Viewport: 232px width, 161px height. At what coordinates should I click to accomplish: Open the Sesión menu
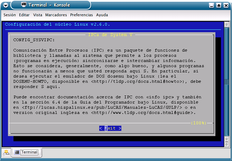[x=10, y=15]
